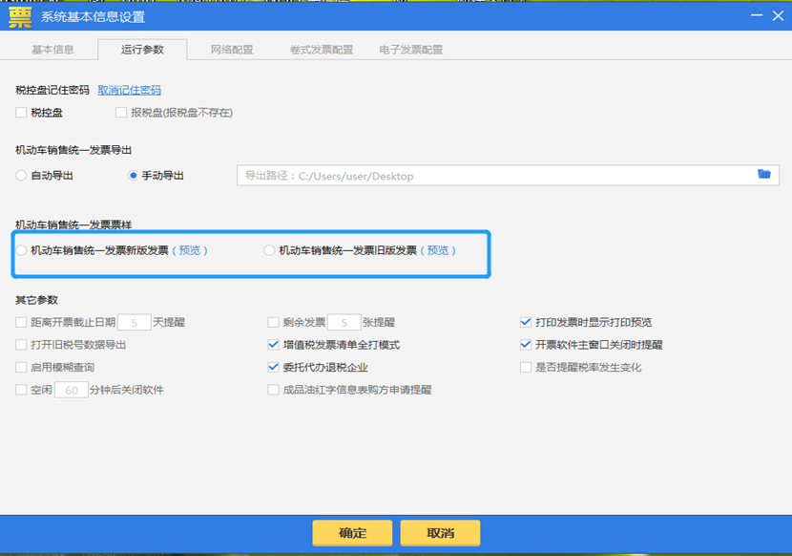Click the yellow 票 app logo icon
This screenshot has width=792, height=556.
pyautogui.click(x=20, y=17)
